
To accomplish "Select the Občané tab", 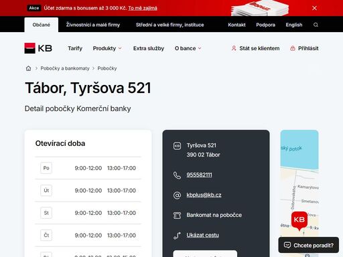I will click(x=42, y=25).
